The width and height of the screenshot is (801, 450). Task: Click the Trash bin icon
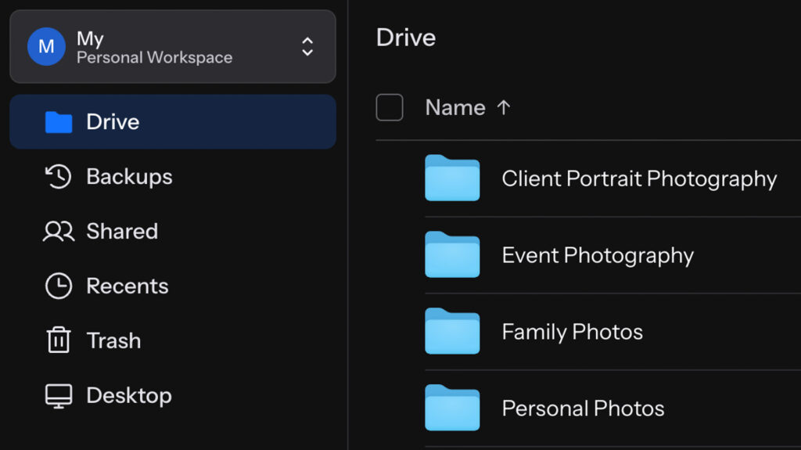[x=59, y=340]
